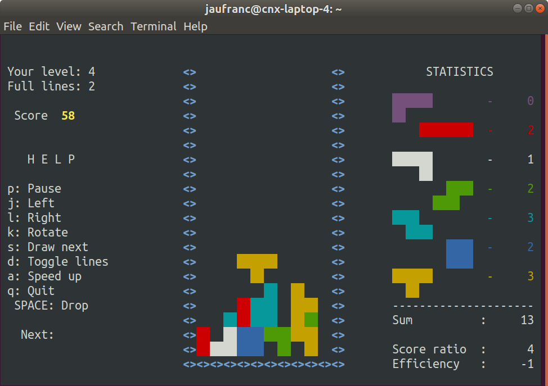Click the 'q: Quit' help line
The image size is (548, 386).
pos(31,291)
